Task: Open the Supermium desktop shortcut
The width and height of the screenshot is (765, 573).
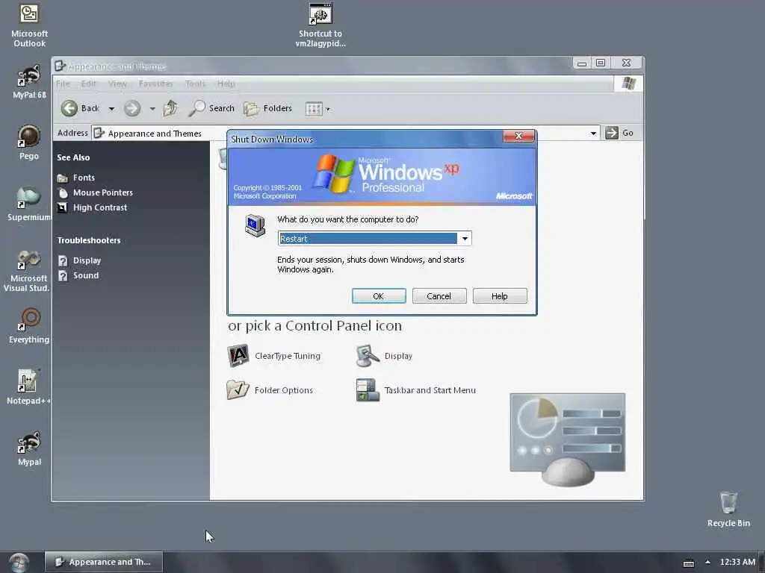Action: point(29,204)
